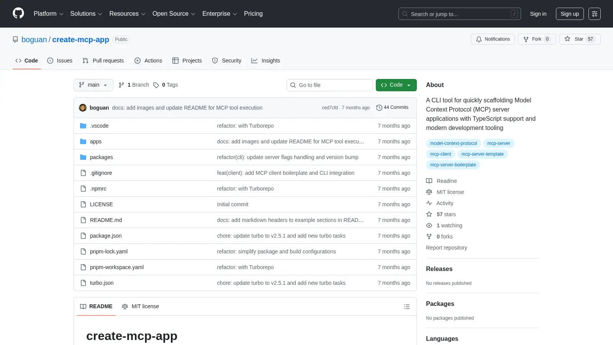Click the star icon beside 57 stars
Viewport: 613px width, 345px height.
[429, 214]
